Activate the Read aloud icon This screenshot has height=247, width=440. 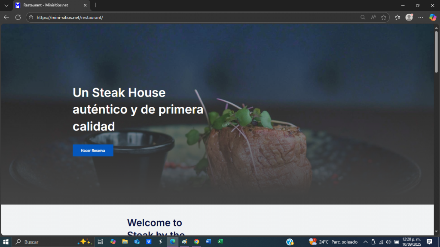(x=373, y=17)
